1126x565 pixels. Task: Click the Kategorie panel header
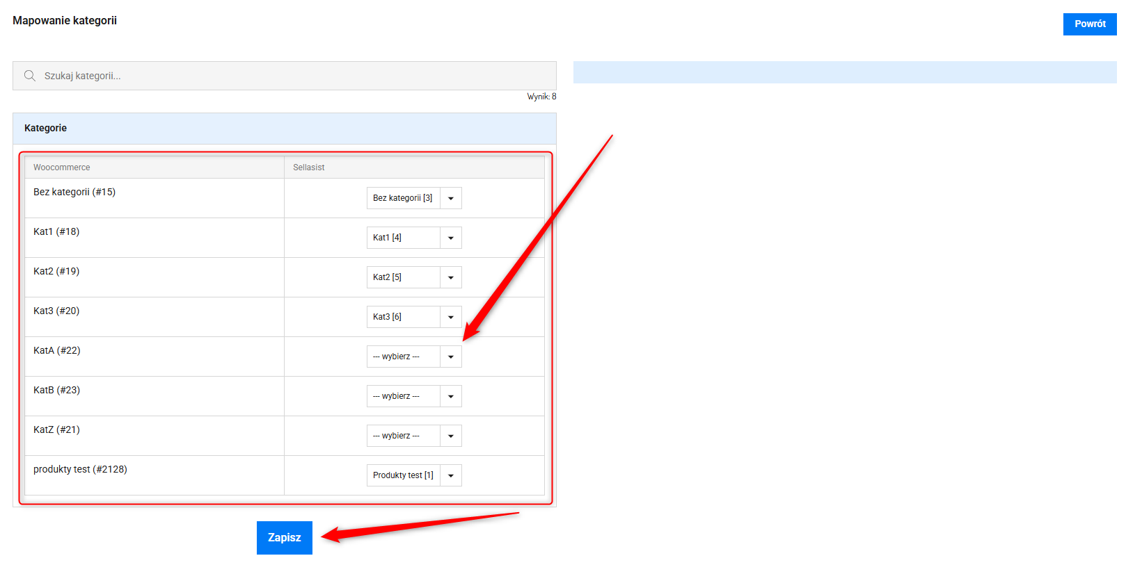click(46, 128)
